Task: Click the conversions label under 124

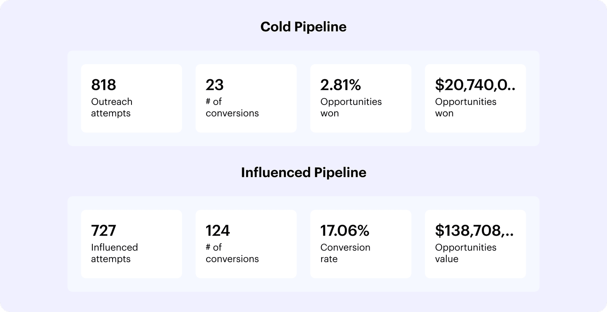Action: [232, 253]
